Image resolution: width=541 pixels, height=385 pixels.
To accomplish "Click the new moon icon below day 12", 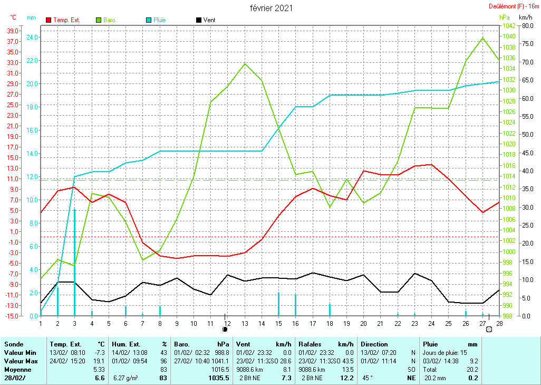I will point(225,329).
